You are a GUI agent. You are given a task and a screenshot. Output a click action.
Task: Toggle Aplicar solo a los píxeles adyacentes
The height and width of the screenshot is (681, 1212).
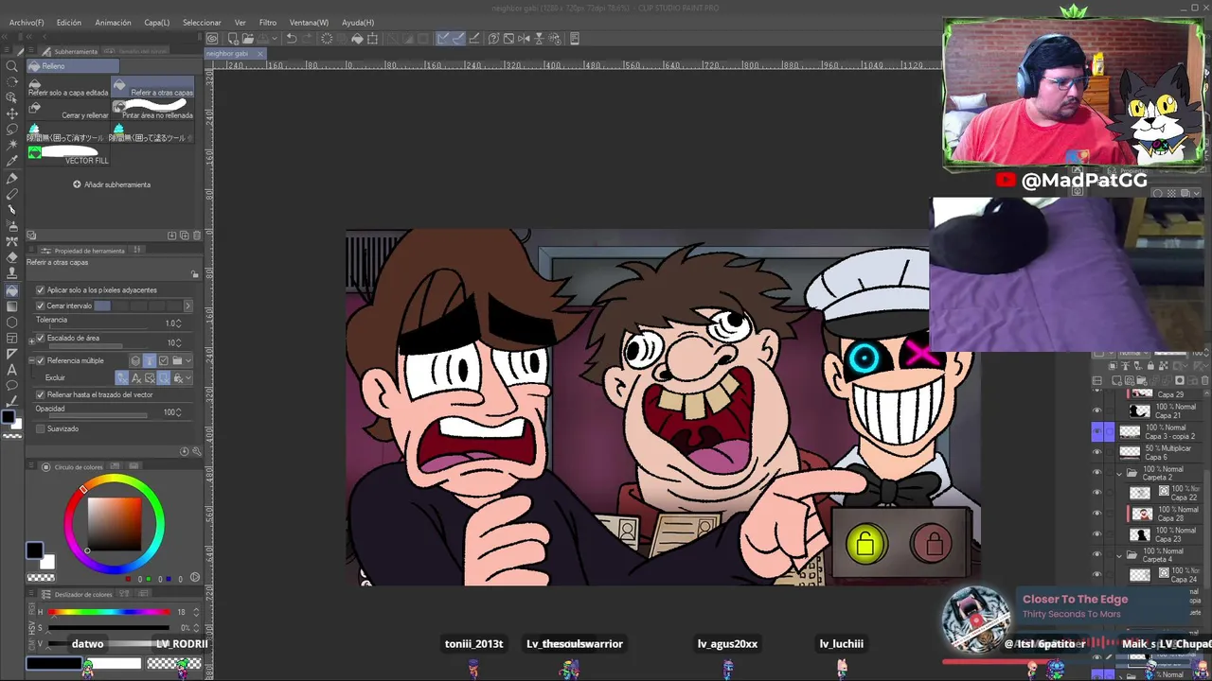[40, 290]
